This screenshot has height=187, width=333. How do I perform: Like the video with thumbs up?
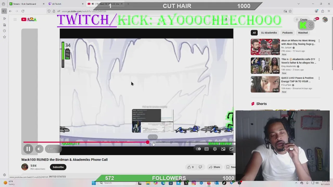191,167
